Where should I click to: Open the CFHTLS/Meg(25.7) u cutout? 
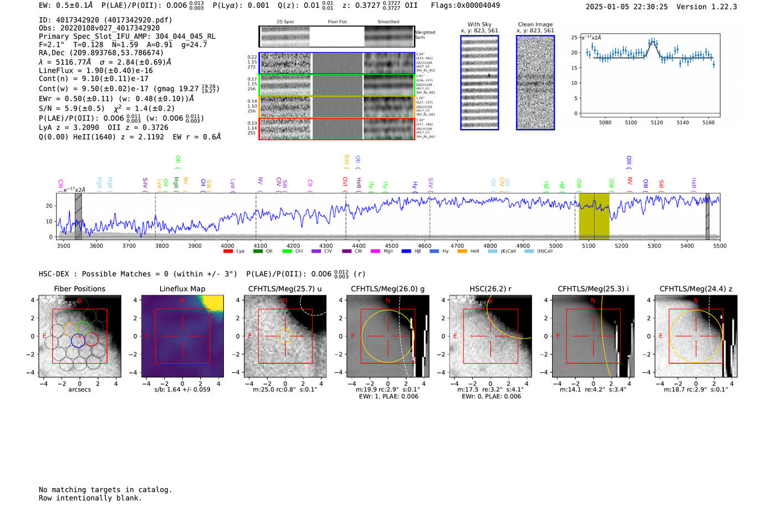tap(285, 336)
